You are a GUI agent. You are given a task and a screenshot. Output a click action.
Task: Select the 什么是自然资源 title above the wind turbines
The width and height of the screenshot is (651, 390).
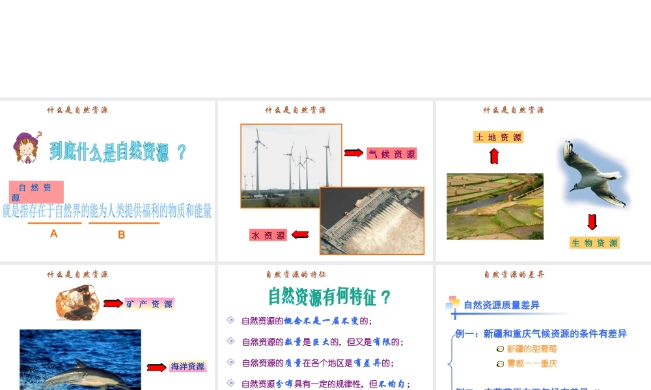(x=296, y=110)
